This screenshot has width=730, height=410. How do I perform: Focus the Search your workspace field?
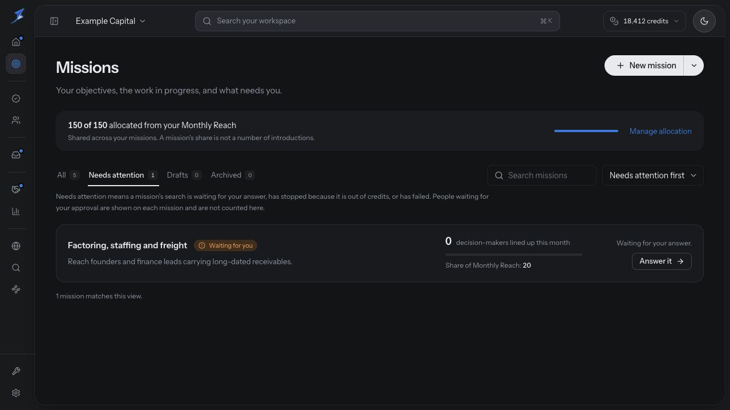click(x=377, y=21)
